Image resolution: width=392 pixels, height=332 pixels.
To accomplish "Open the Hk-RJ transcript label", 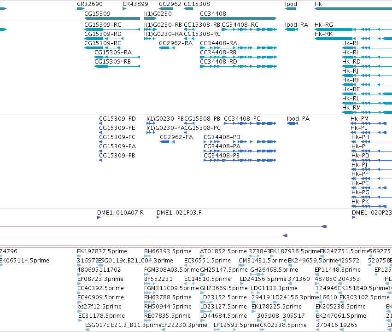I will pyautogui.click(x=350, y=71).
